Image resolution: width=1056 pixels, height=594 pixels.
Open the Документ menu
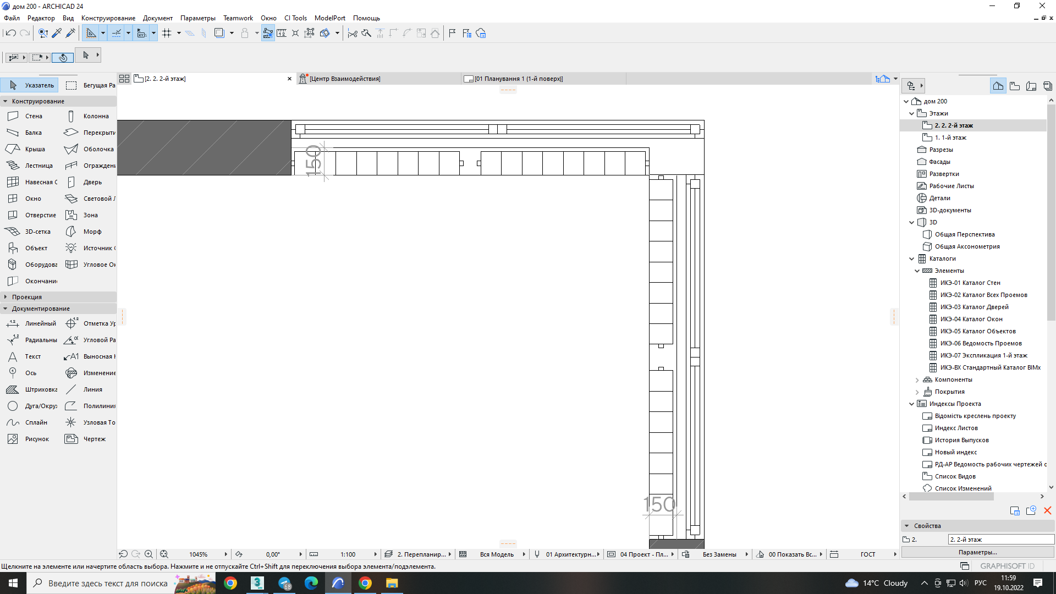click(x=158, y=18)
